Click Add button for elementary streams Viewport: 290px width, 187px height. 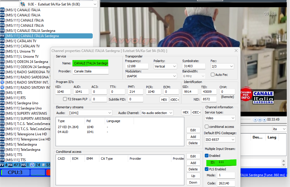click(193, 137)
